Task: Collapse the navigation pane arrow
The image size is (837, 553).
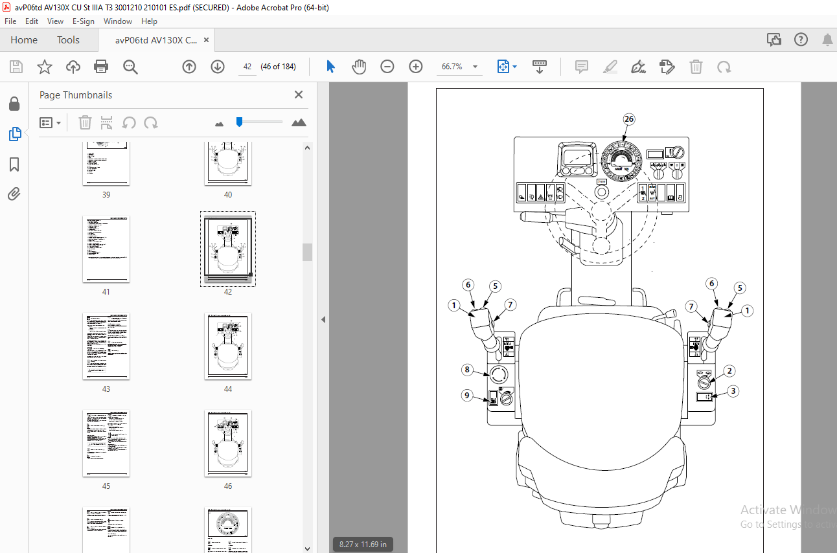Action: pyautogui.click(x=323, y=319)
